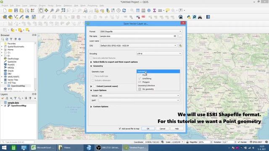Image resolution: width=269 pixels, height=151 pixels.
Task: Choose Polygon in geometry type list
Action: pyautogui.click(x=158, y=82)
